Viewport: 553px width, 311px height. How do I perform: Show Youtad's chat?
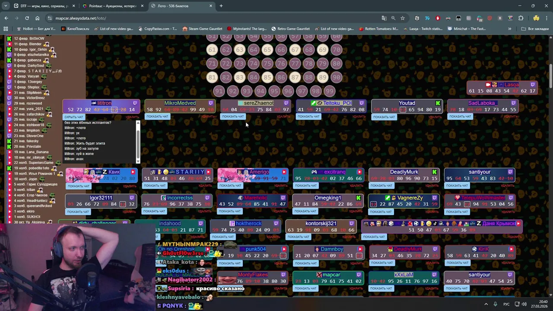(384, 117)
